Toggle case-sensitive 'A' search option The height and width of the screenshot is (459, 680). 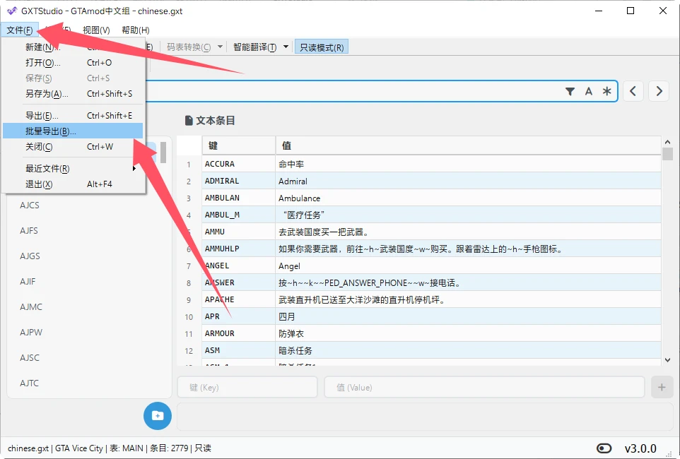coord(589,92)
